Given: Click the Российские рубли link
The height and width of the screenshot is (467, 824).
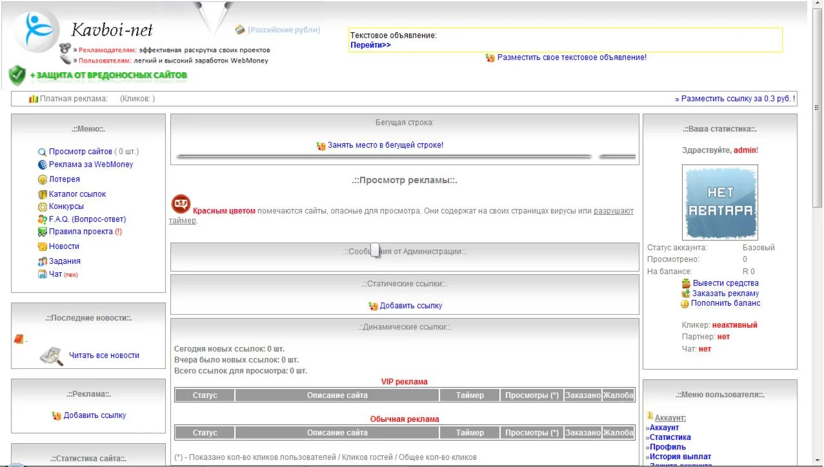Looking at the screenshot, I should pos(284,30).
